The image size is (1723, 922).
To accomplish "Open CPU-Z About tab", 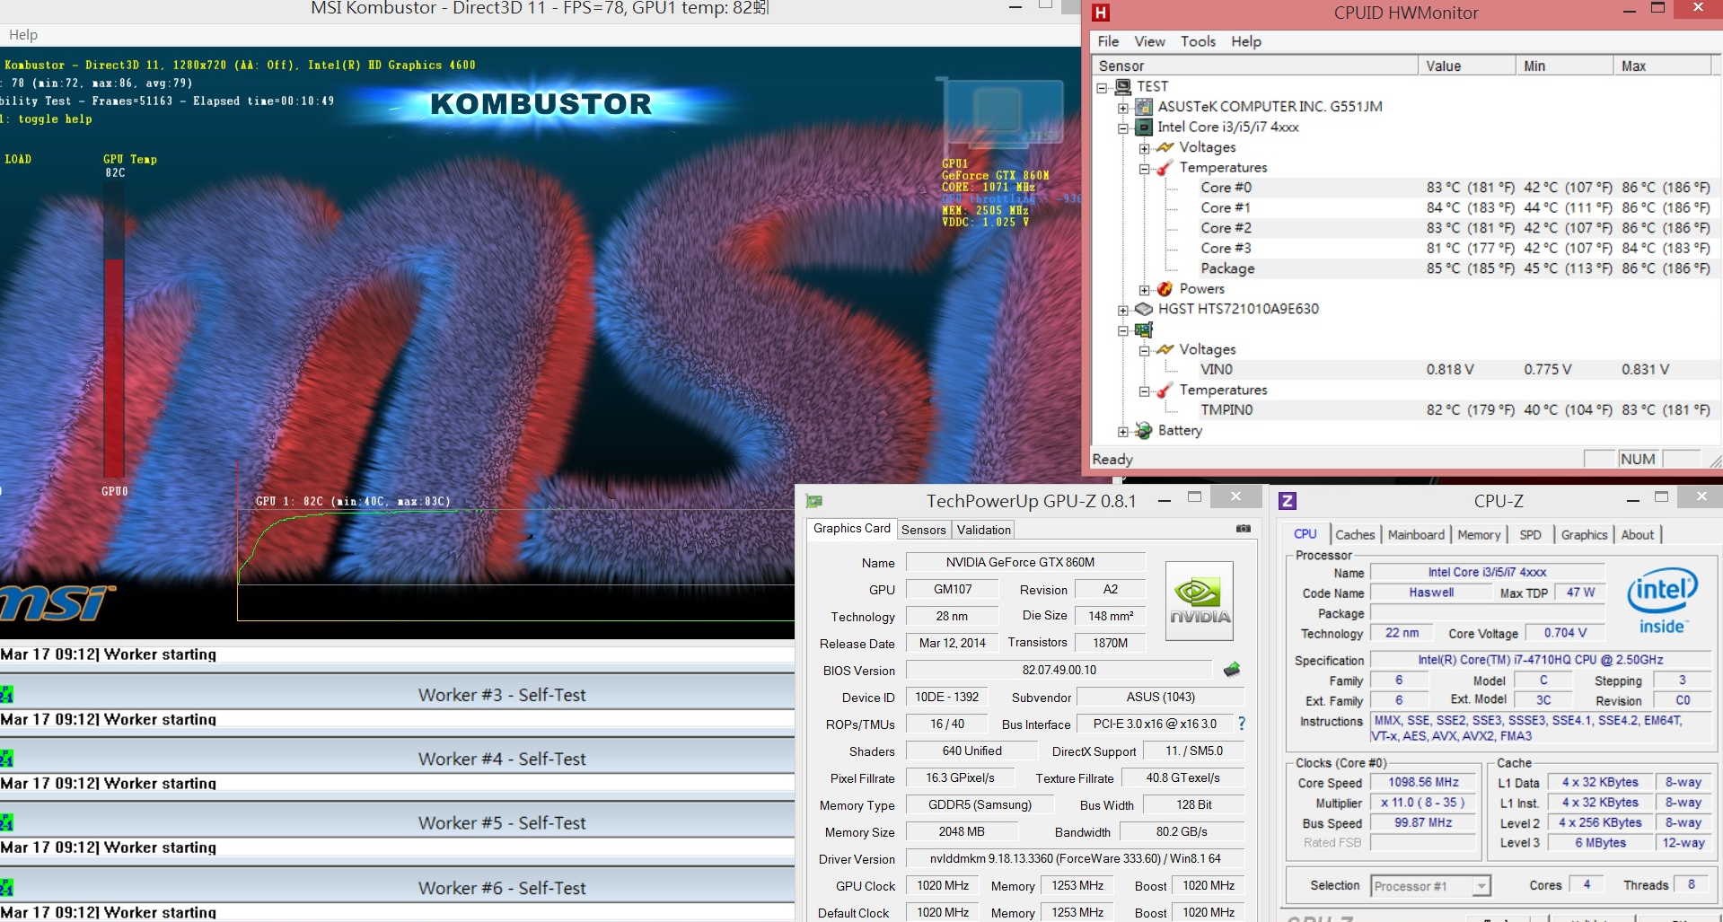I will click(1637, 535).
